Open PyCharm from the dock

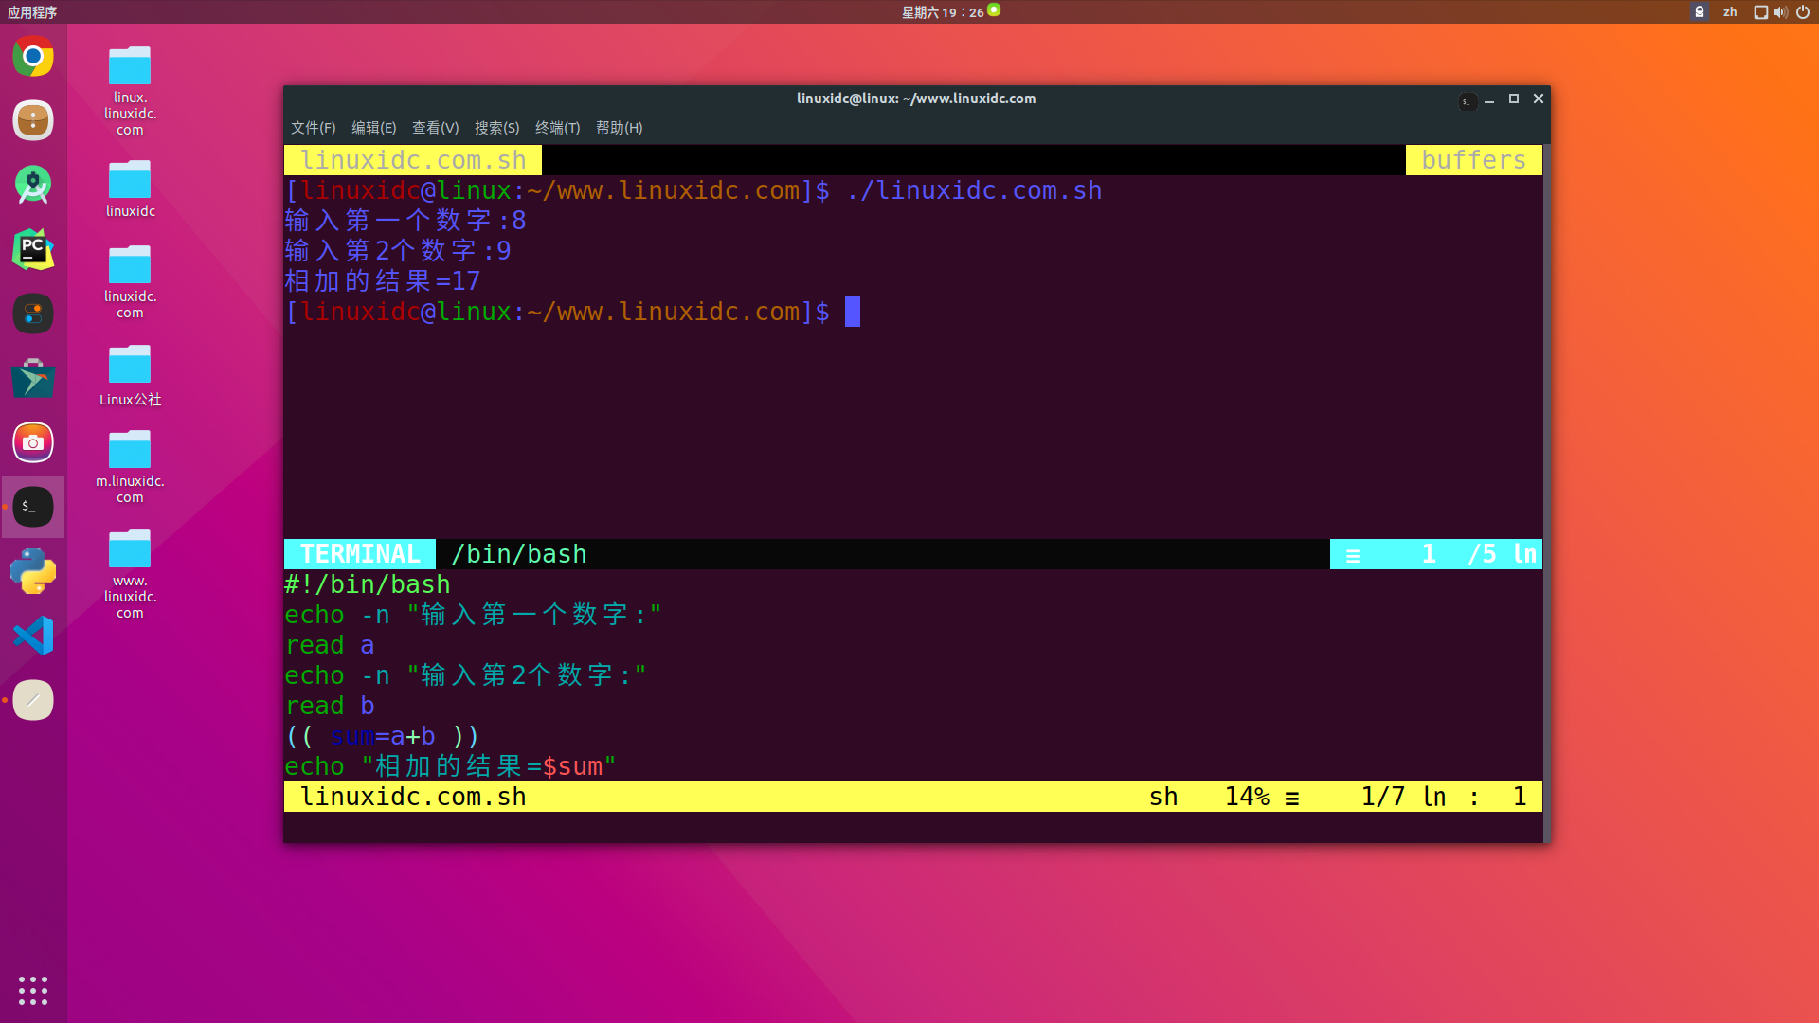tap(33, 249)
